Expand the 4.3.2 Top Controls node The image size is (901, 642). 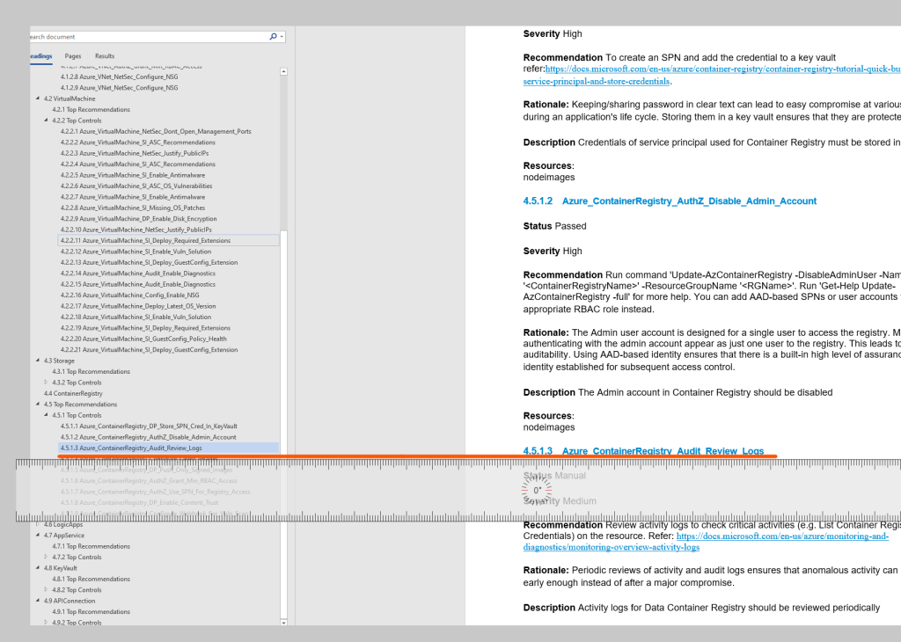pyautogui.click(x=47, y=383)
